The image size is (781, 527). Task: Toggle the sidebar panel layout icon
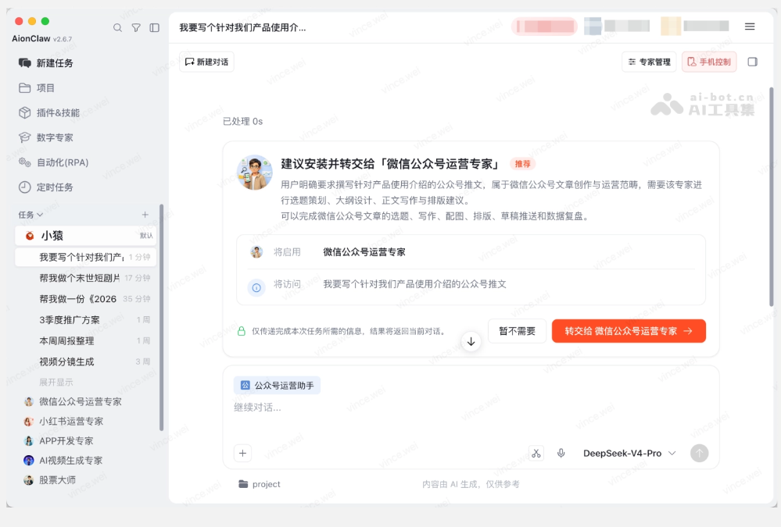[x=155, y=28]
